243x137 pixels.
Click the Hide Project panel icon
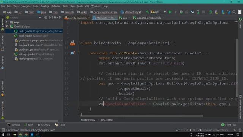(x=60, y=18)
